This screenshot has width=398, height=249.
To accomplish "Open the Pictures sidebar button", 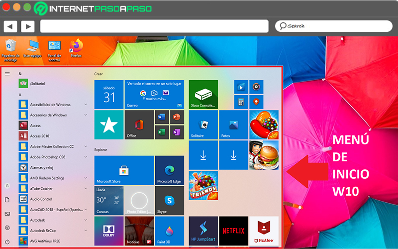I will (7, 214).
